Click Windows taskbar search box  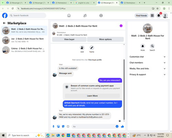point(26,135)
